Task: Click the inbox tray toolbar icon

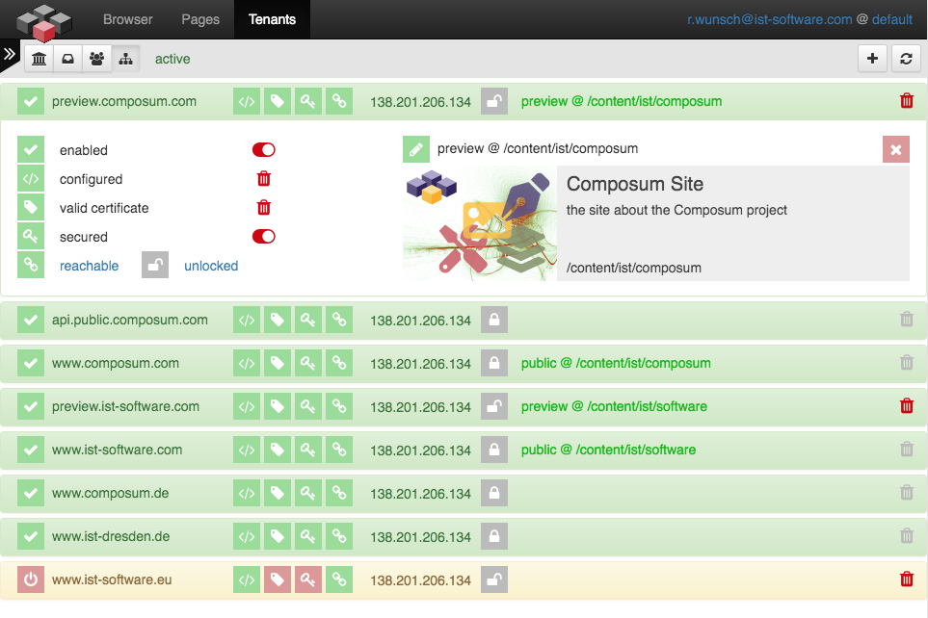Action: point(67,59)
